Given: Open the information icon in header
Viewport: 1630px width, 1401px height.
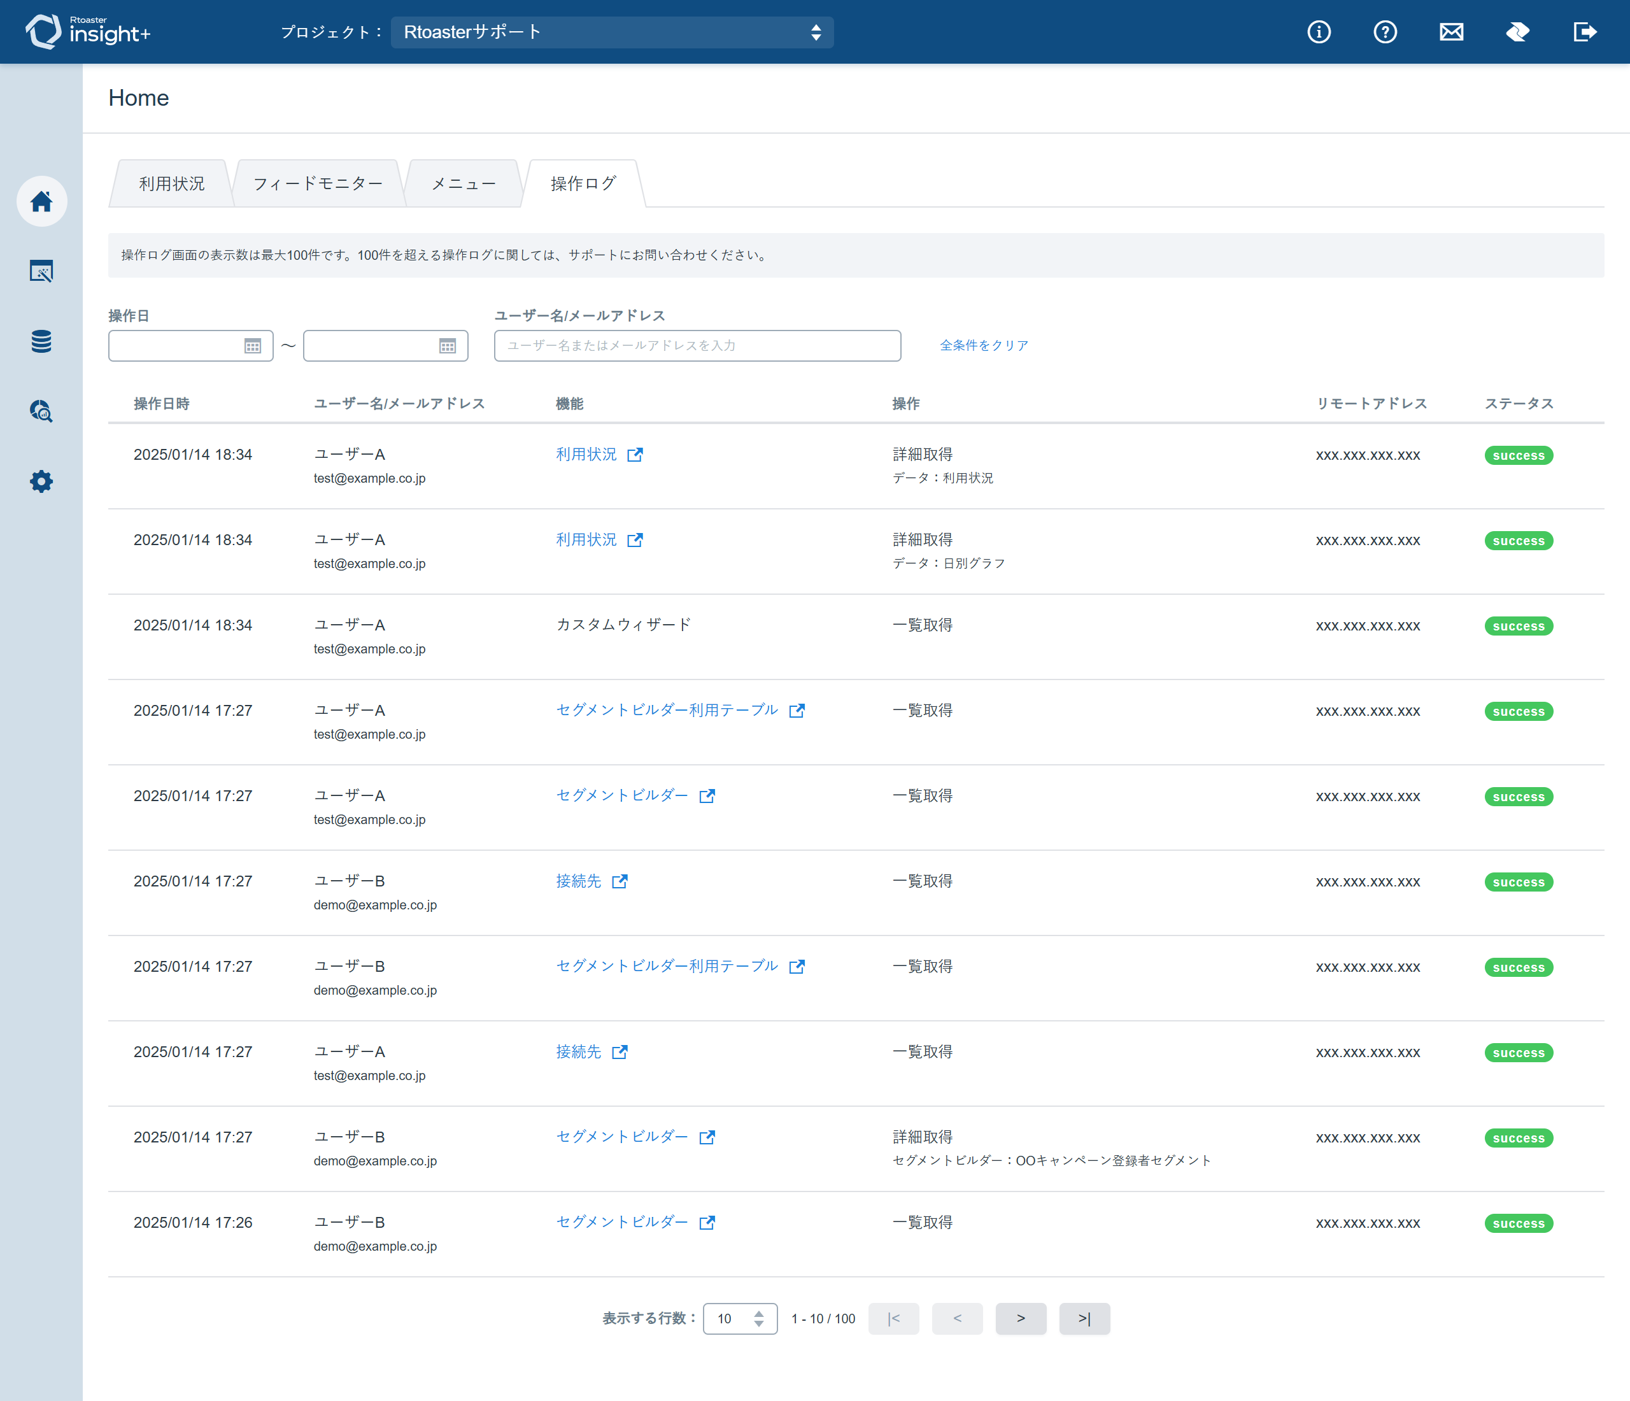Looking at the screenshot, I should (1319, 32).
